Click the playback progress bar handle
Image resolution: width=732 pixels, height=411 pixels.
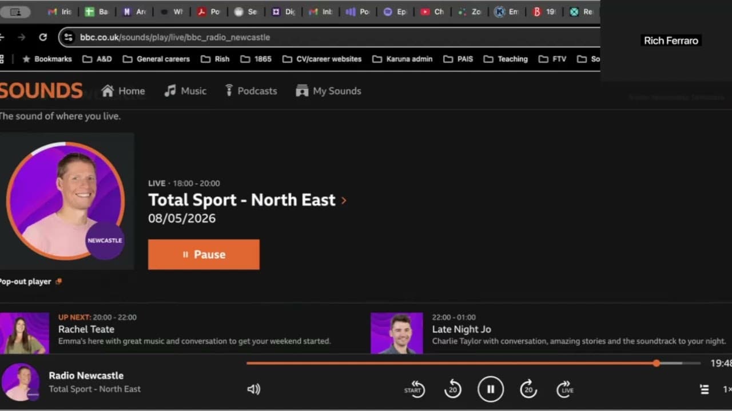click(x=657, y=363)
